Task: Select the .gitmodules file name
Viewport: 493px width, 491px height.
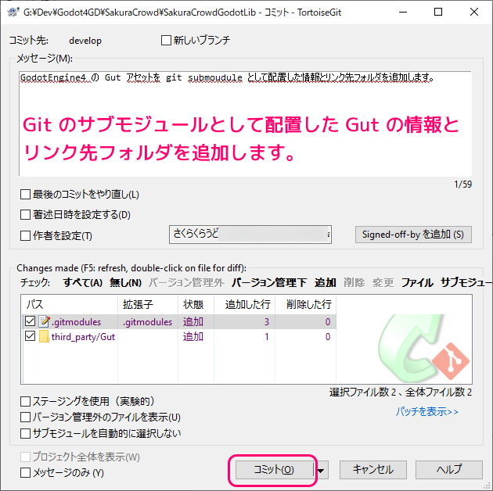Action: coord(76,321)
